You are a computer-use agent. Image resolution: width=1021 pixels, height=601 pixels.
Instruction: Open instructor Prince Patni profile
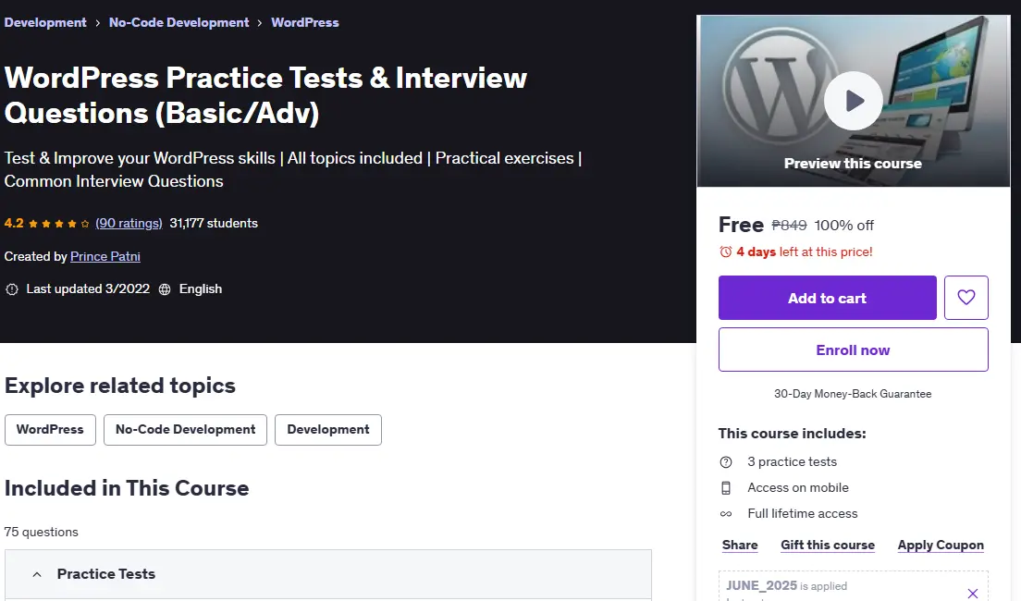(x=105, y=256)
